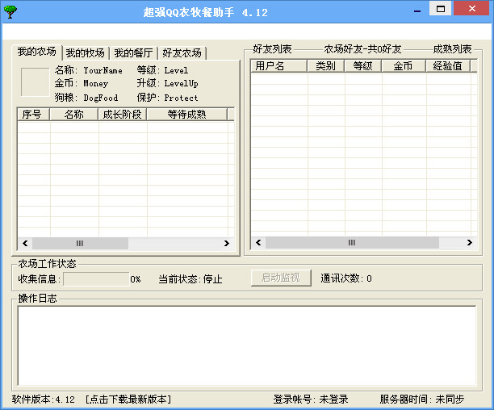Click the 成长阶段 column header
Viewport: 494px width, 410px height.
click(122, 115)
